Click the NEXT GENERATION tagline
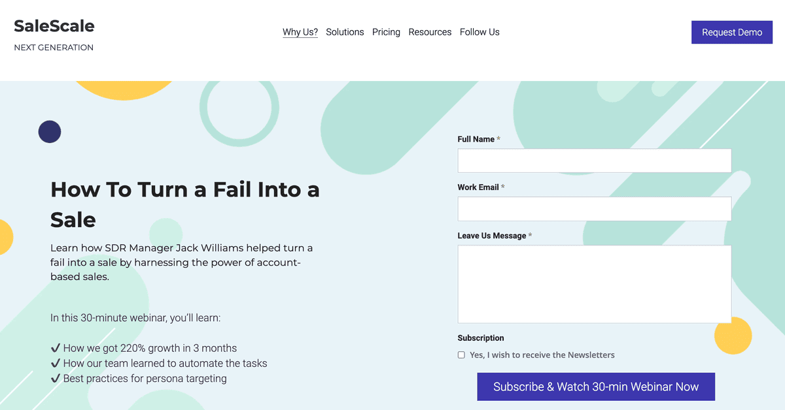This screenshot has height=410, width=785. click(54, 47)
